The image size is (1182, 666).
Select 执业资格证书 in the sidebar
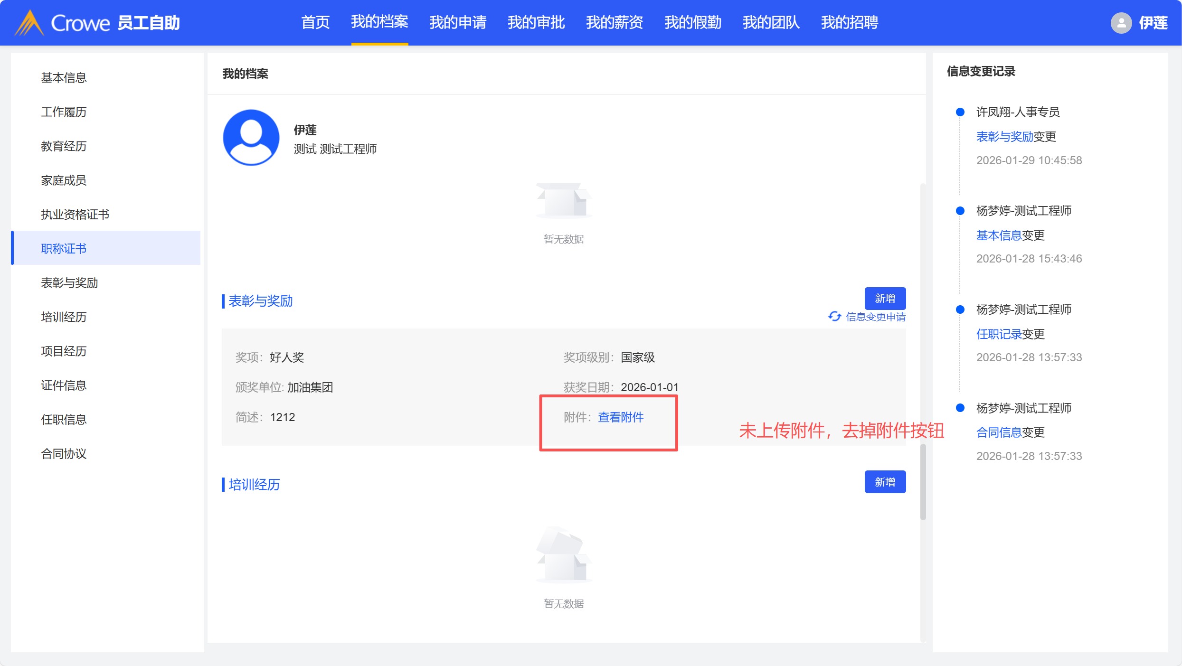[x=75, y=215]
